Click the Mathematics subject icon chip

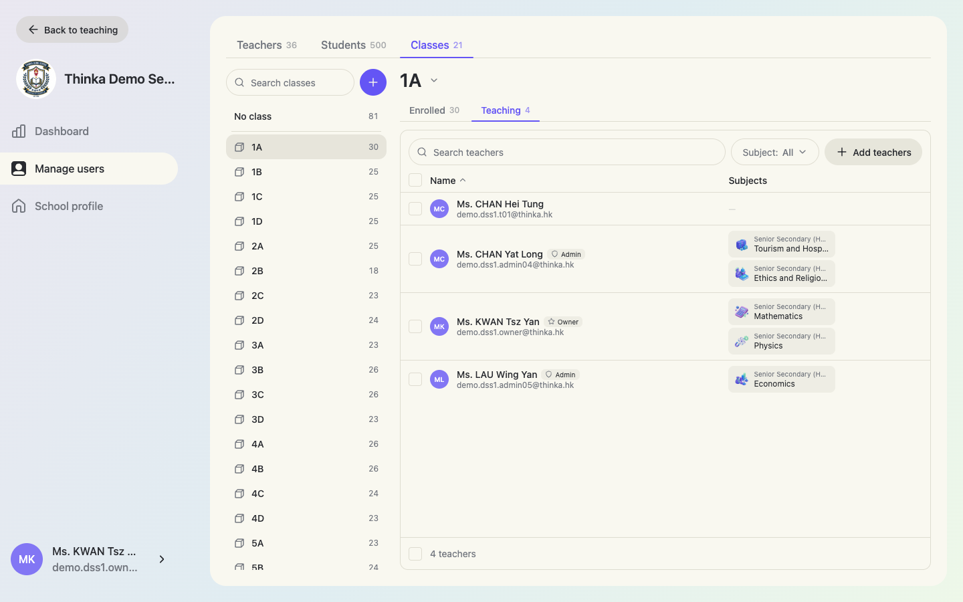click(742, 312)
